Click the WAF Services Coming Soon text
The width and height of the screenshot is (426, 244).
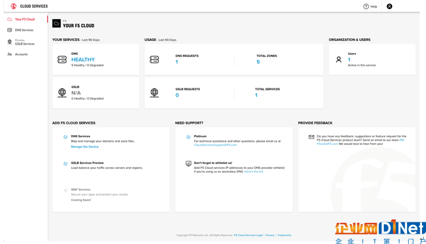tap(81, 200)
